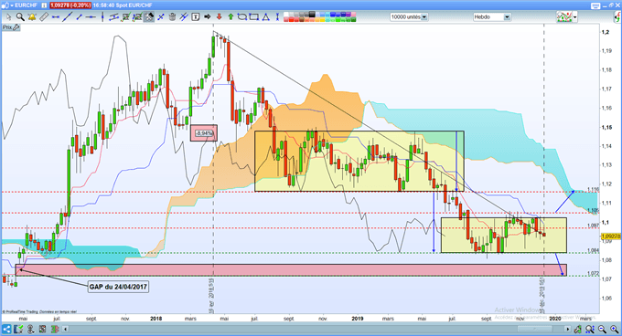Insert a text box with the T tool

195,17
